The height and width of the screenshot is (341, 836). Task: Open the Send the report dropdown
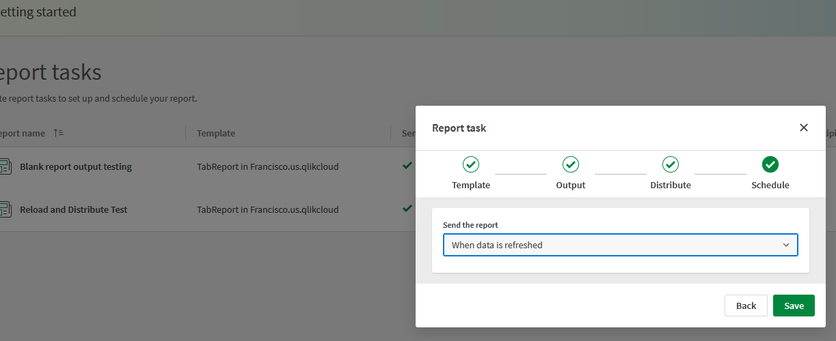point(620,245)
